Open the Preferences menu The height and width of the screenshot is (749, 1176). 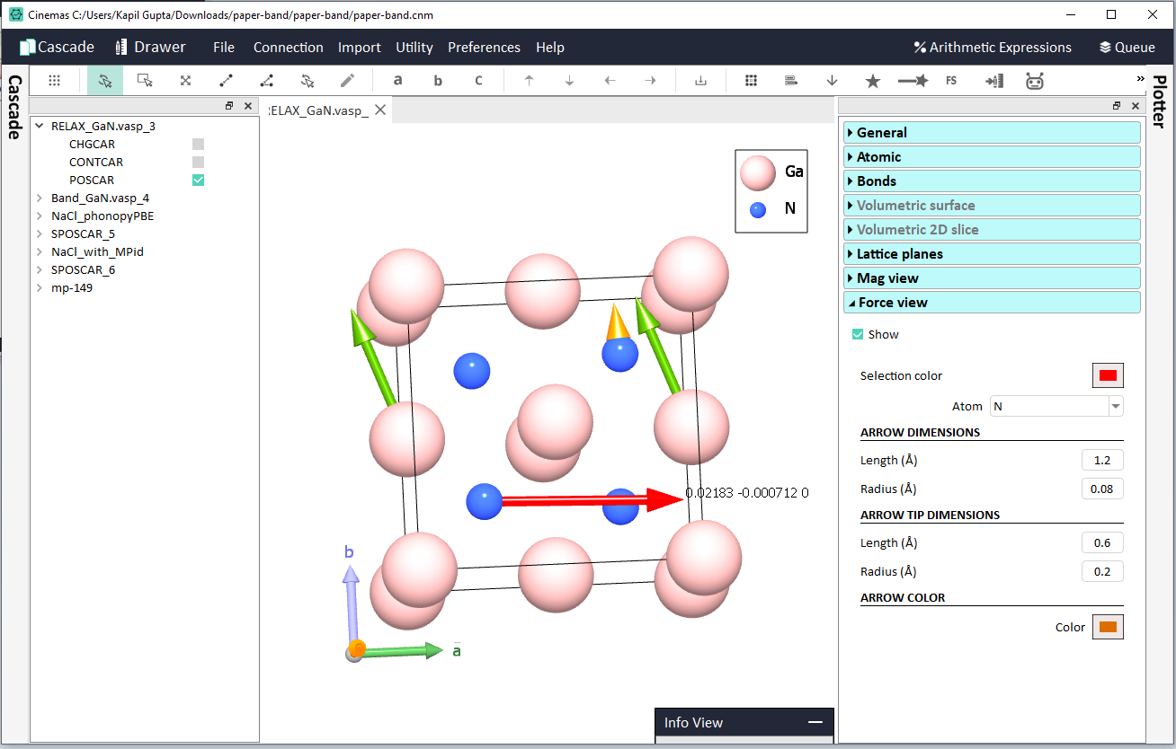tap(484, 48)
